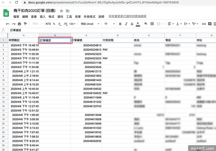The width and height of the screenshot is (216, 151).
Task: Open the 外掛程式 menu
Action: (89, 17)
